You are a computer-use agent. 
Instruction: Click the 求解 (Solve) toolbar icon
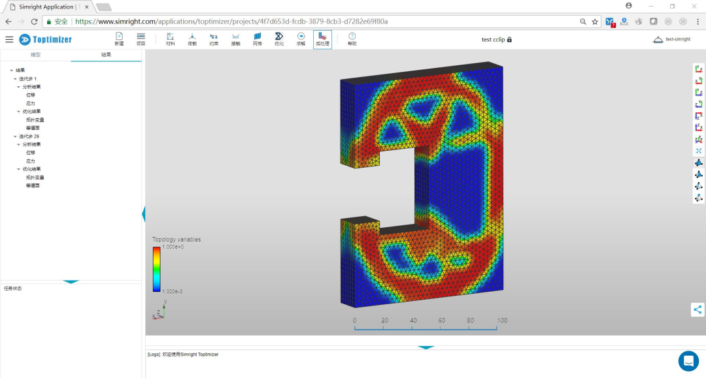(301, 39)
